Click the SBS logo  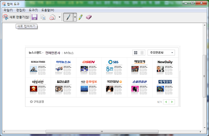click(113, 62)
